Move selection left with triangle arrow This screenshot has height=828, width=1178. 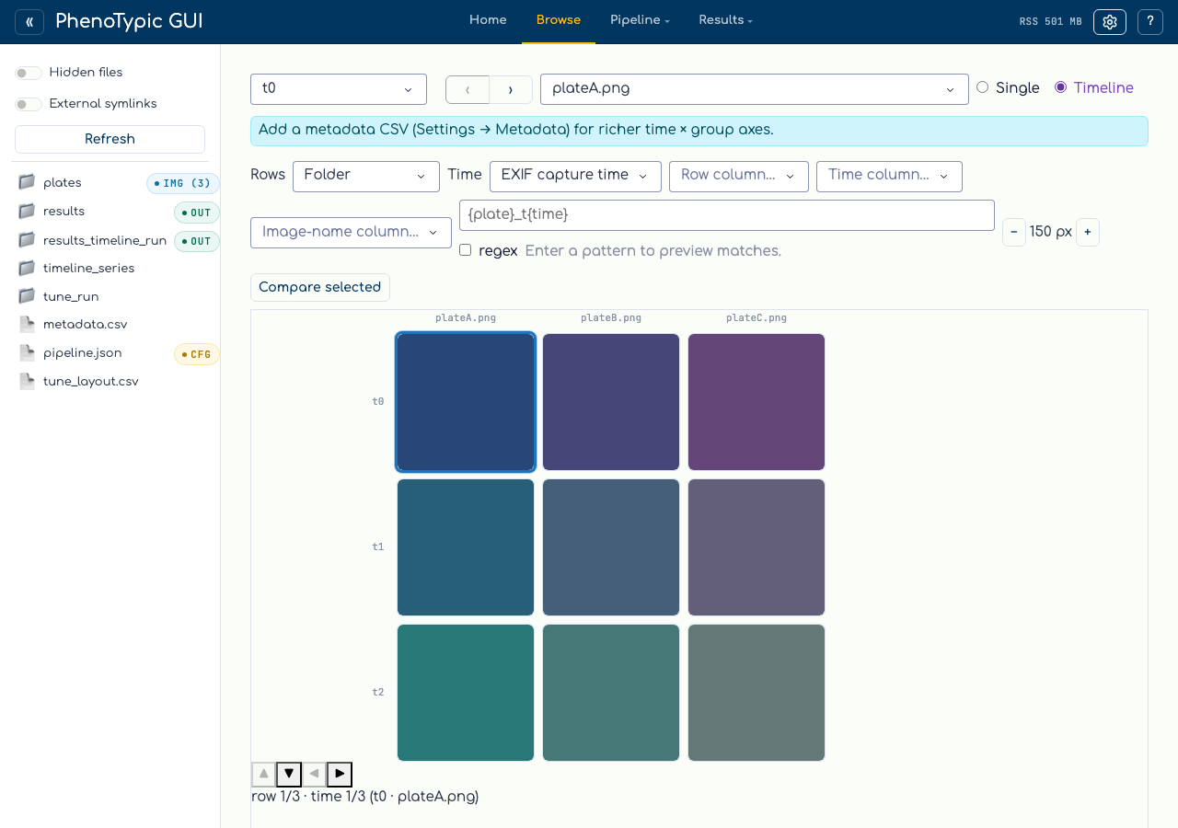click(x=314, y=774)
